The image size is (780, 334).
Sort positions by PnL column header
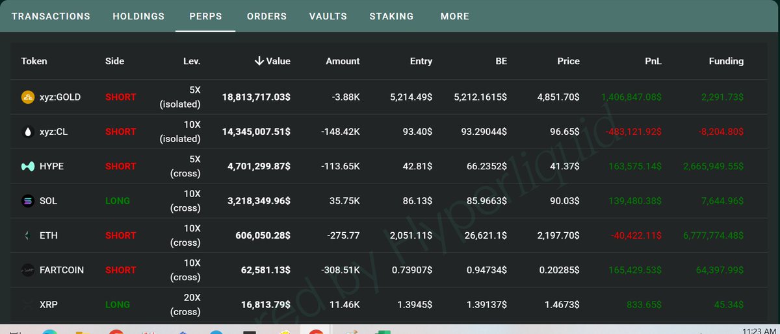[652, 61]
